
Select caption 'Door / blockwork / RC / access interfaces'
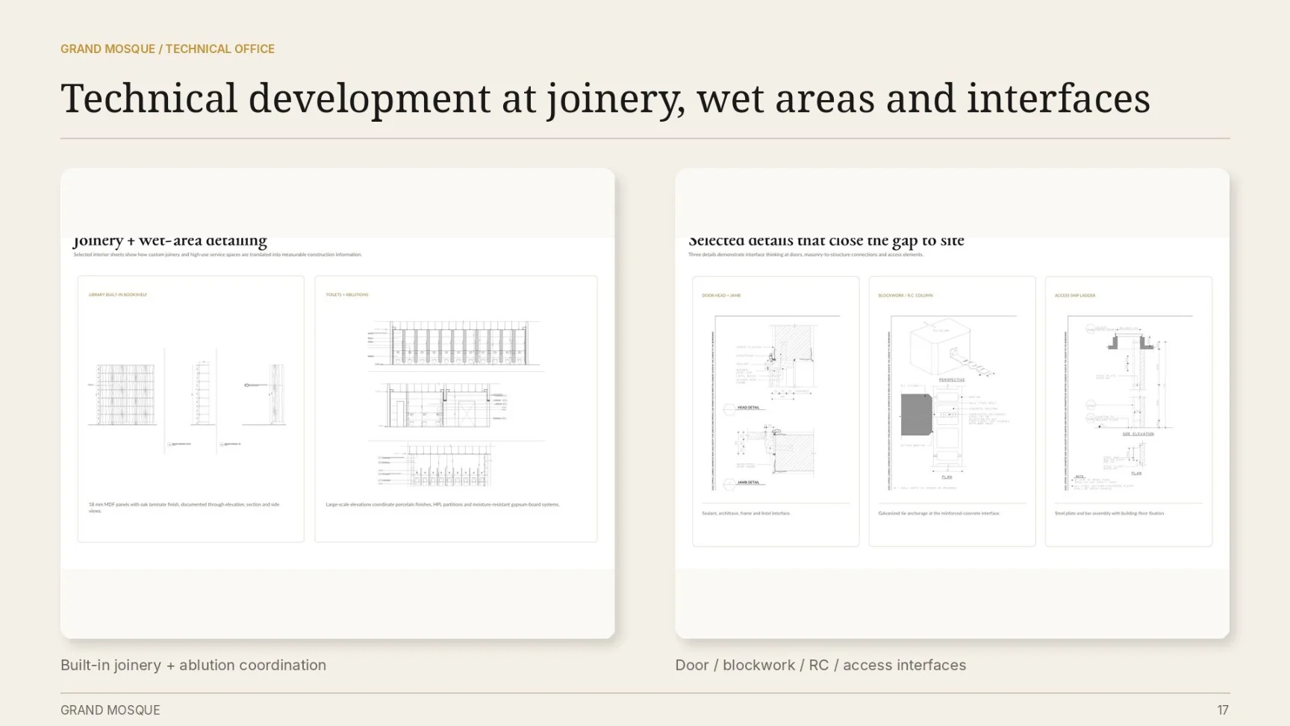820,665
